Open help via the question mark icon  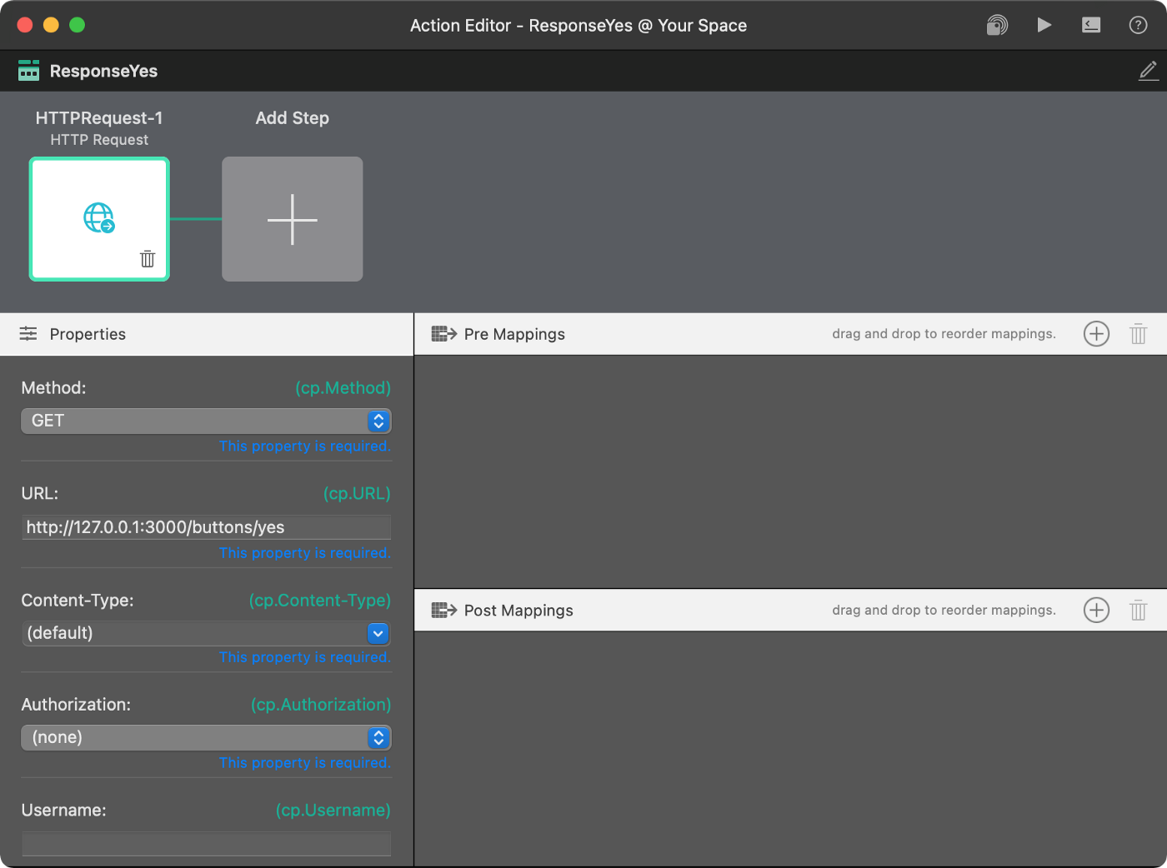[1138, 24]
